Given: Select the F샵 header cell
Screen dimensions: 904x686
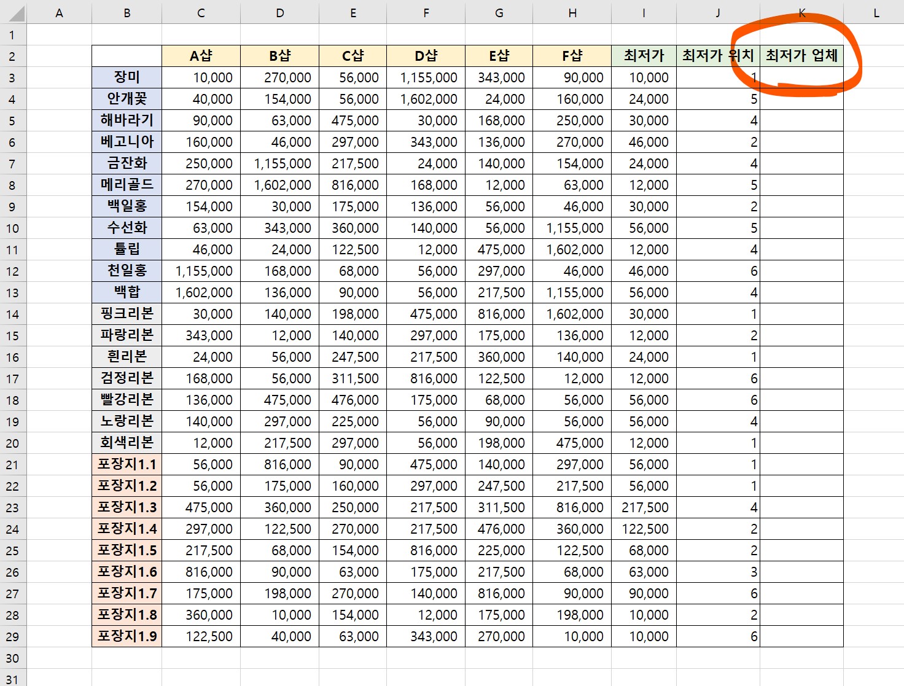Looking at the screenshot, I should point(572,56).
